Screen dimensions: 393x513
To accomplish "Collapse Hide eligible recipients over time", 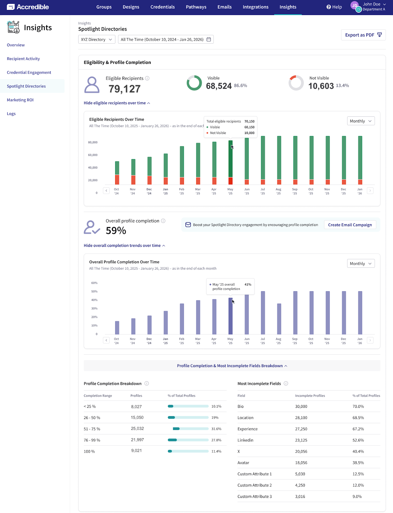I will 117,103.
